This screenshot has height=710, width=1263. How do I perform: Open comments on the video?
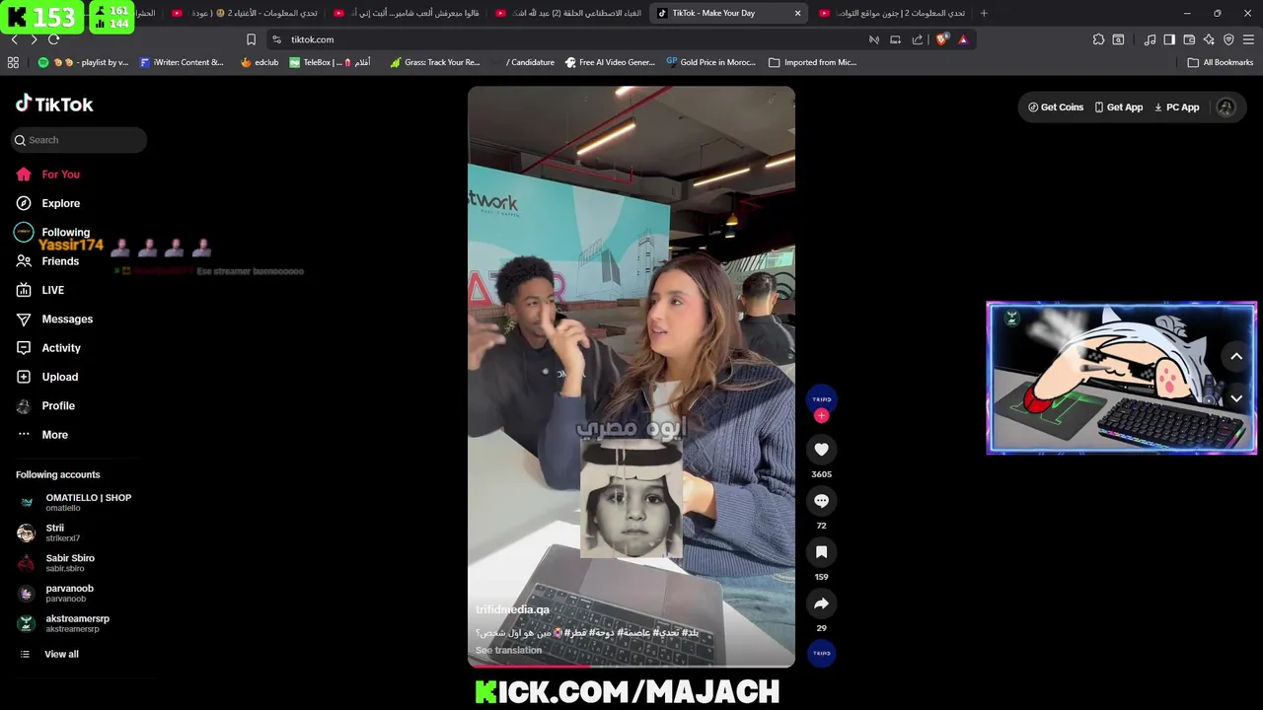[821, 501]
